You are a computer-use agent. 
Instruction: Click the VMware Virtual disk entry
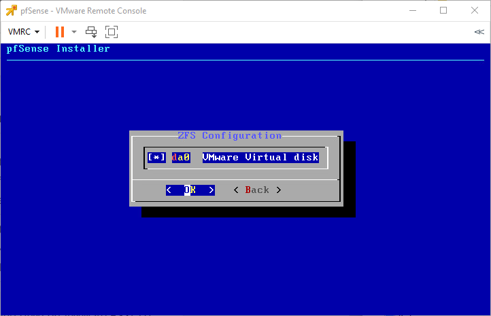(260, 158)
